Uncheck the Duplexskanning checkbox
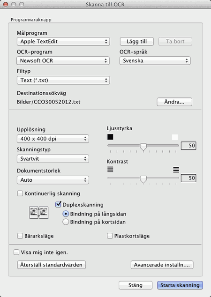Screen dimensions: 211x297 click(x=58, y=204)
